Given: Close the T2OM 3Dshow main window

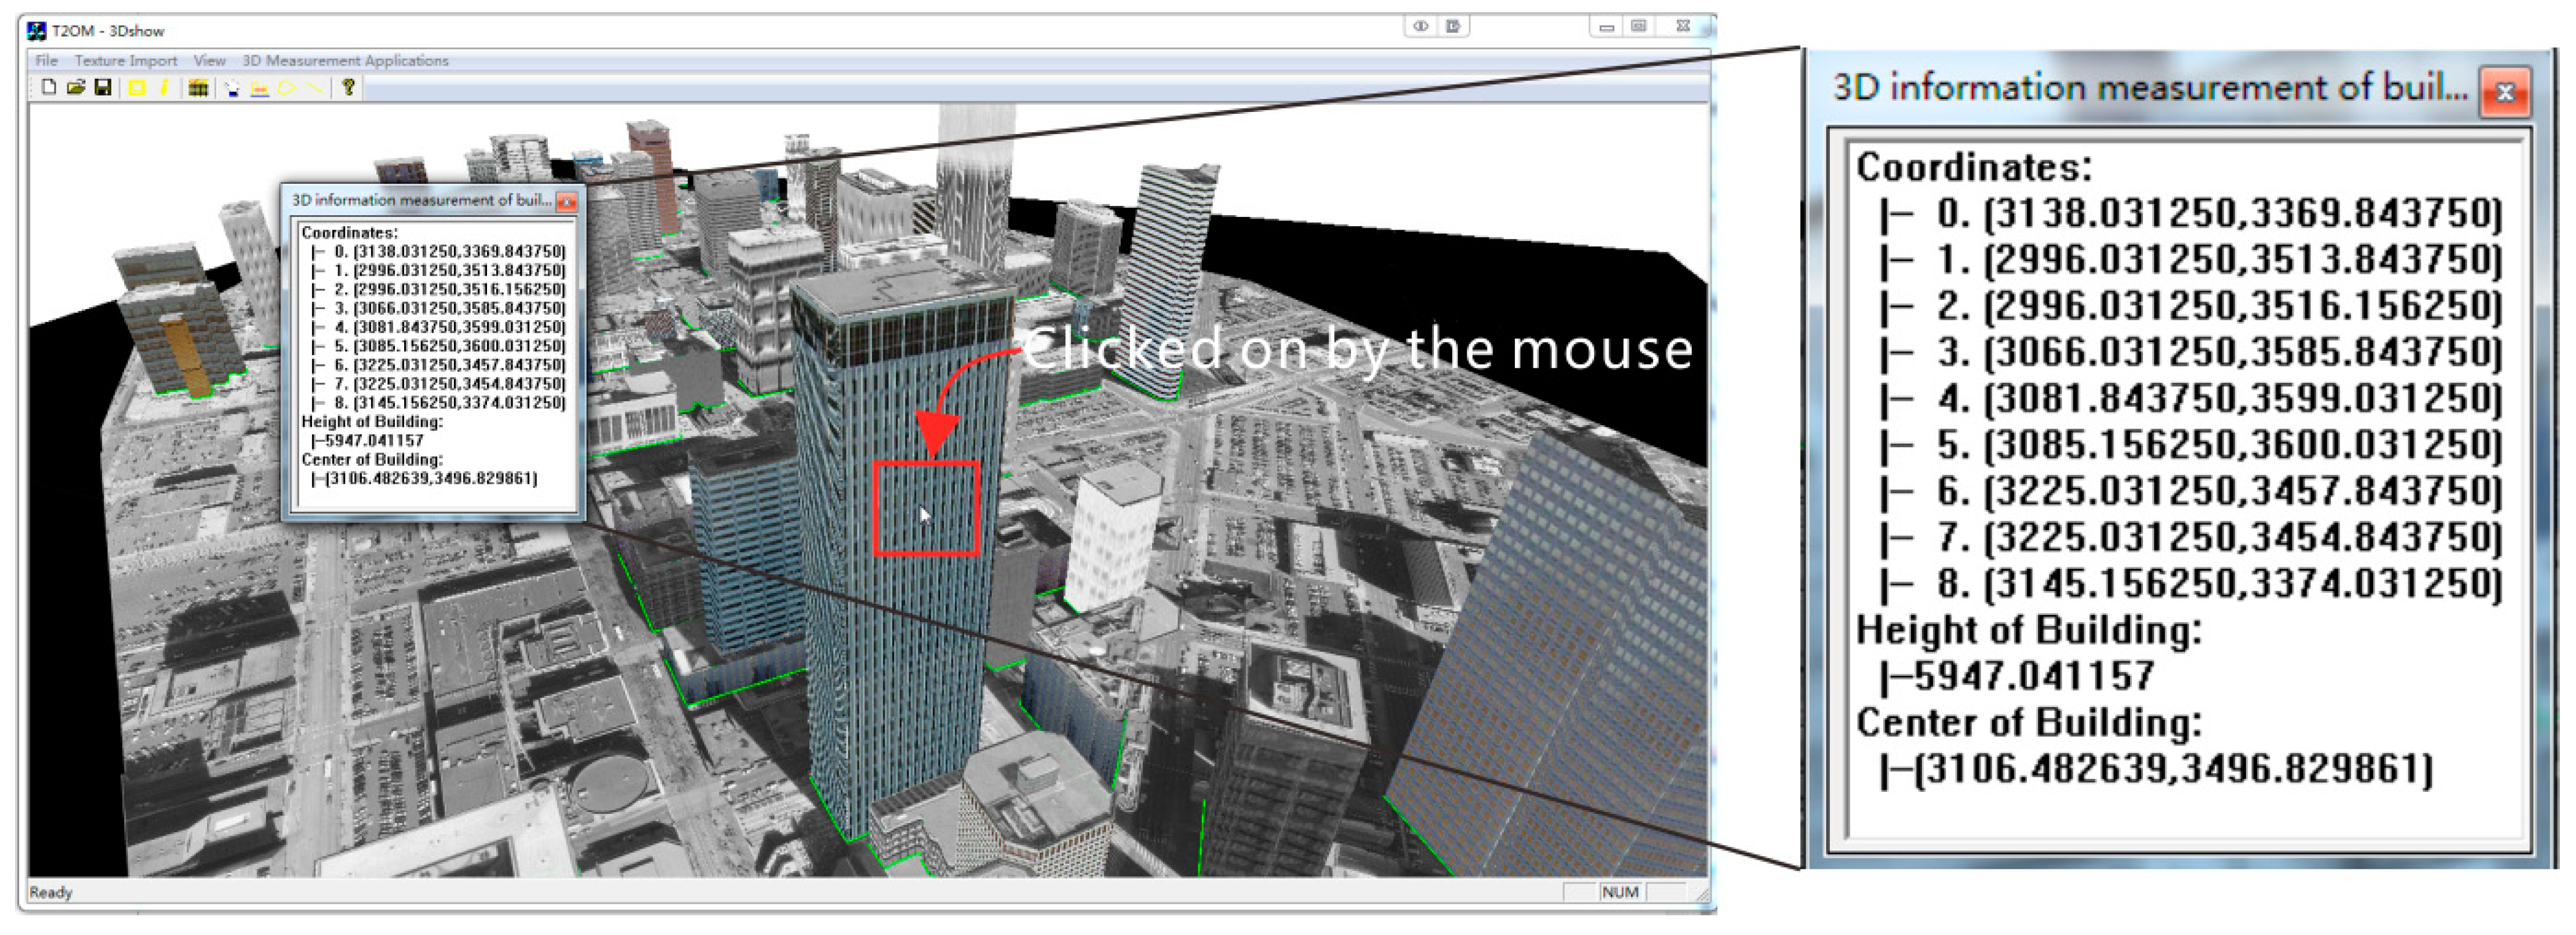Looking at the screenshot, I should tap(1683, 27).
